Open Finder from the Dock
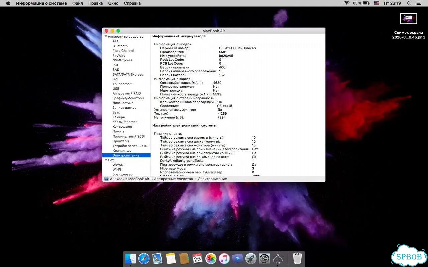The width and height of the screenshot is (428, 267). [130, 258]
